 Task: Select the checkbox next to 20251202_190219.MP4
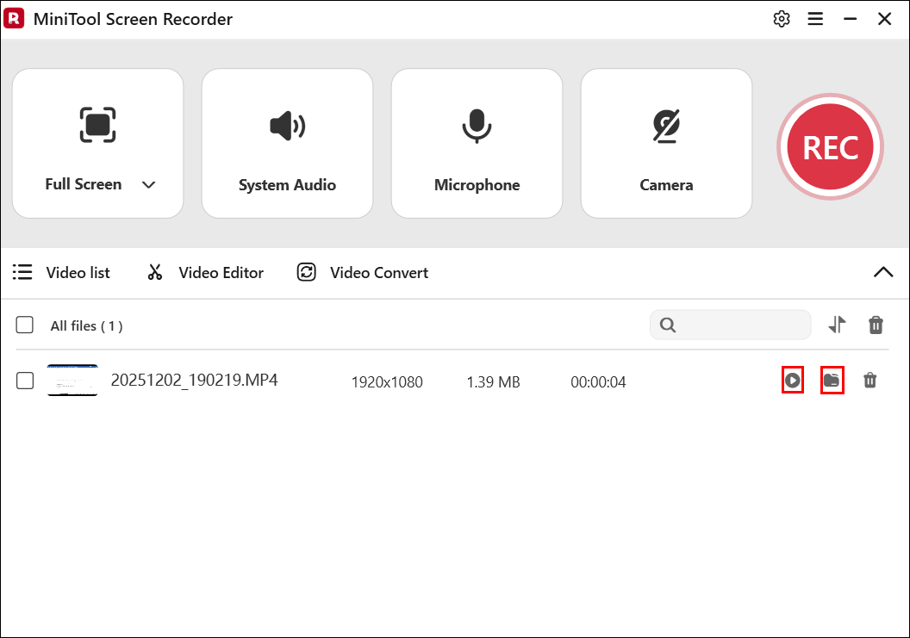25,380
